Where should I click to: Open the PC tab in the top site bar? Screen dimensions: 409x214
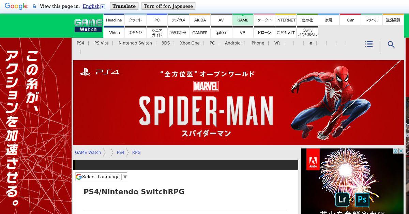(x=157, y=20)
